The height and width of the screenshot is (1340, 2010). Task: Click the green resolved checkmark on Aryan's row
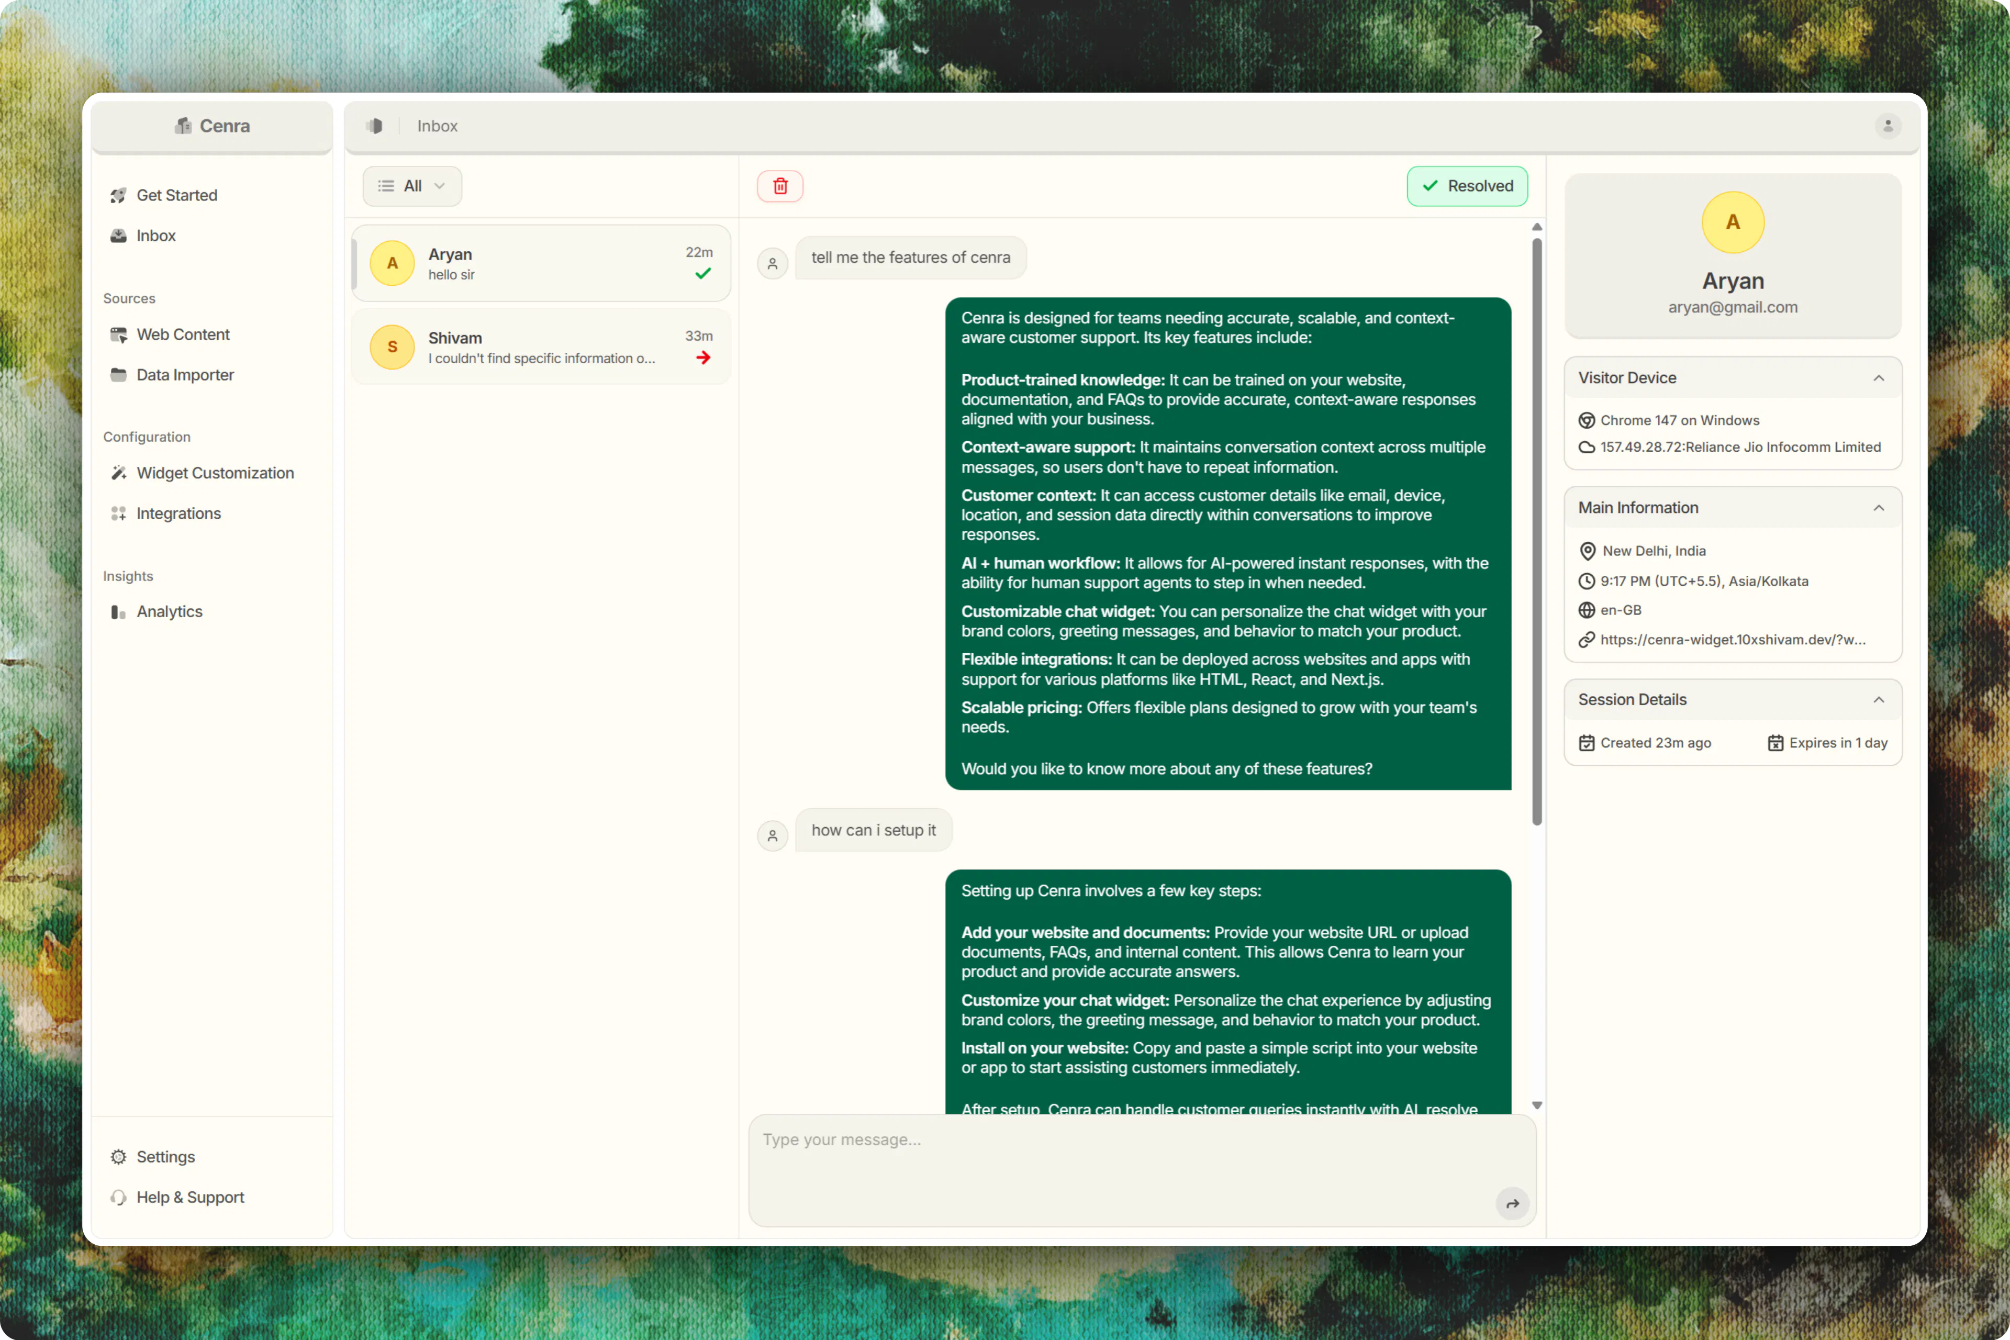tap(703, 273)
